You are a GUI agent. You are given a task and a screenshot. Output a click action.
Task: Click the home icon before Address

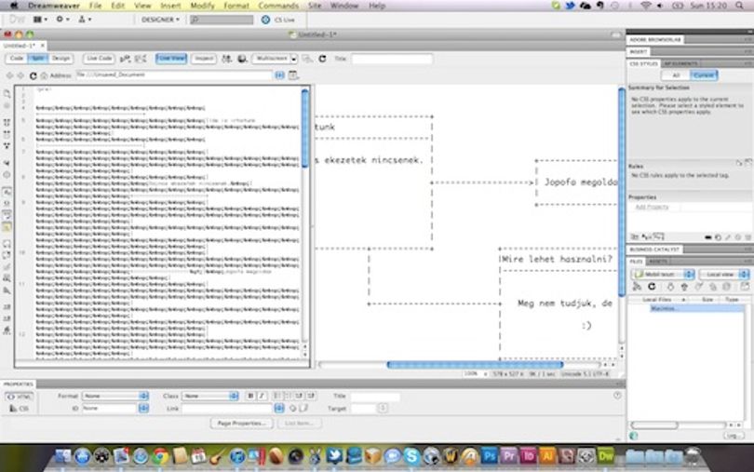44,75
